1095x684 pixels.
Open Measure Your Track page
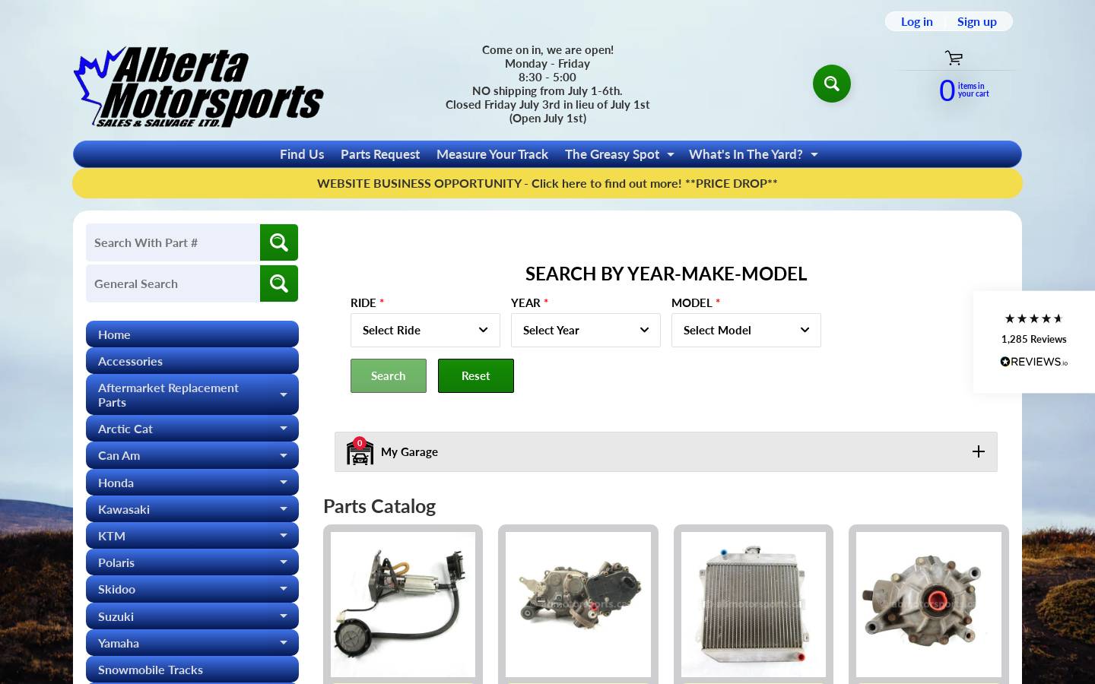point(492,154)
